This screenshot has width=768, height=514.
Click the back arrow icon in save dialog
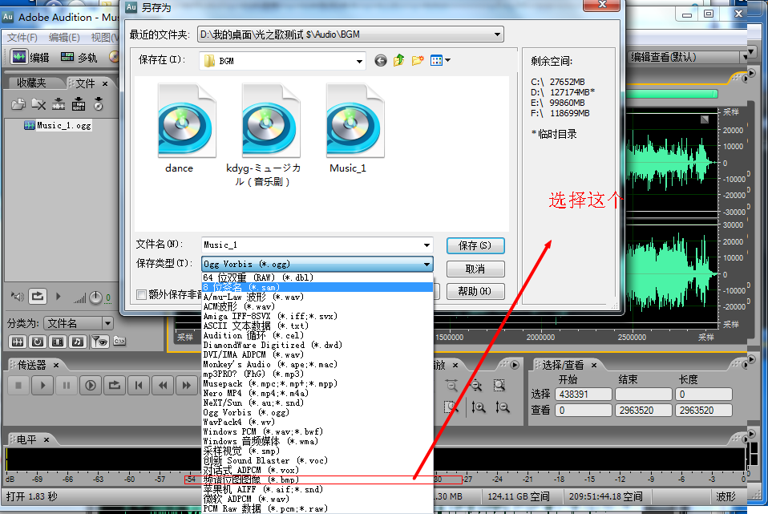pos(381,60)
